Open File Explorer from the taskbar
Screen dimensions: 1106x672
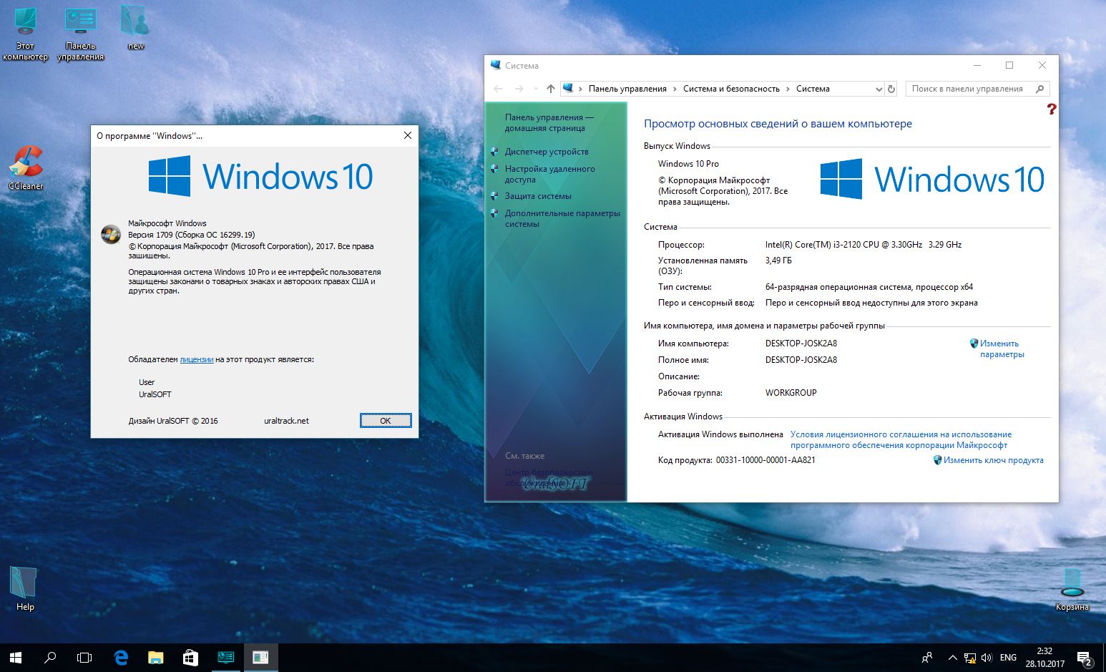(155, 657)
